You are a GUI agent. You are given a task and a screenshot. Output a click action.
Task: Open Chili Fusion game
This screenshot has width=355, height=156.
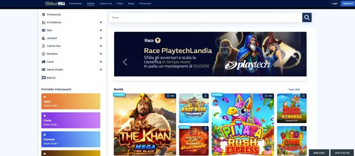point(292,141)
